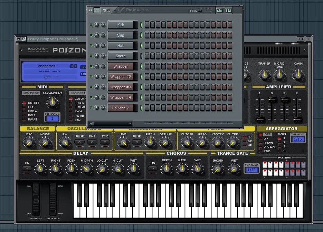Toggle oscillator A RING button

pos(92,142)
